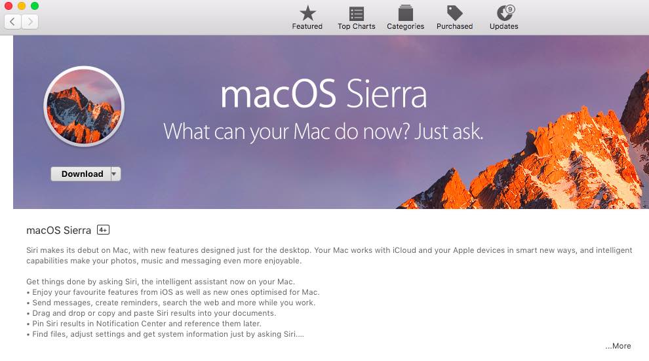Go forward with the right chevron
Screen dimensions: 649x361
click(30, 22)
